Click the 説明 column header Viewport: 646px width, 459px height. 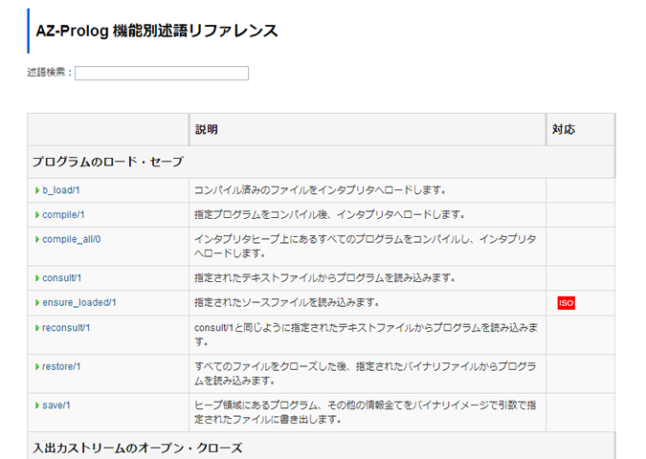tap(207, 130)
